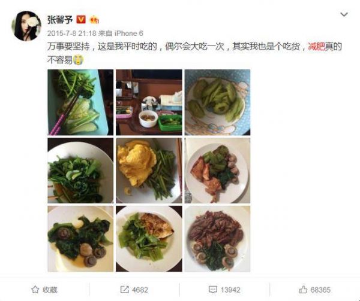Like the post showing 68365
360x301 pixels.
(314, 290)
